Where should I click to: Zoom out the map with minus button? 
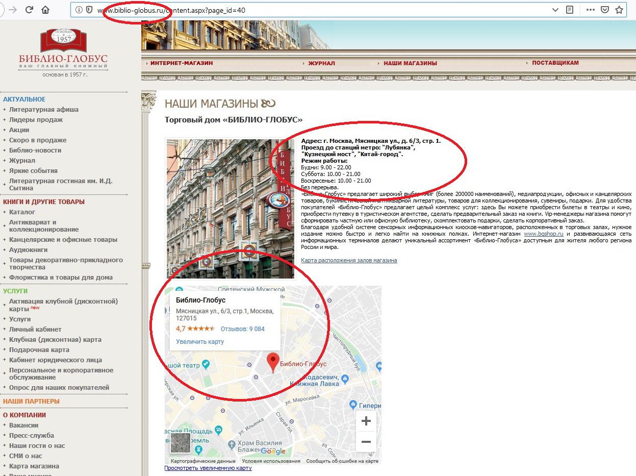pos(366,442)
